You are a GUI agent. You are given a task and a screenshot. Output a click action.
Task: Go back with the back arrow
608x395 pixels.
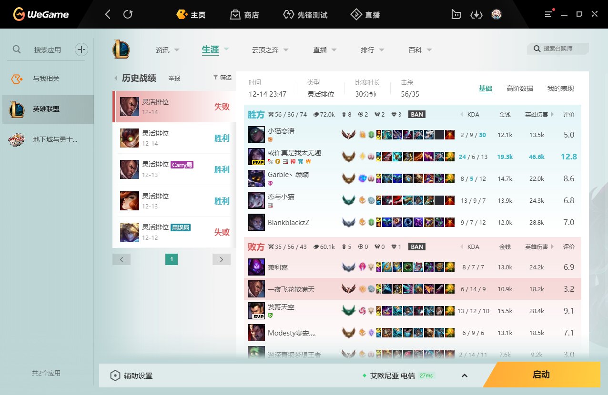pos(108,14)
